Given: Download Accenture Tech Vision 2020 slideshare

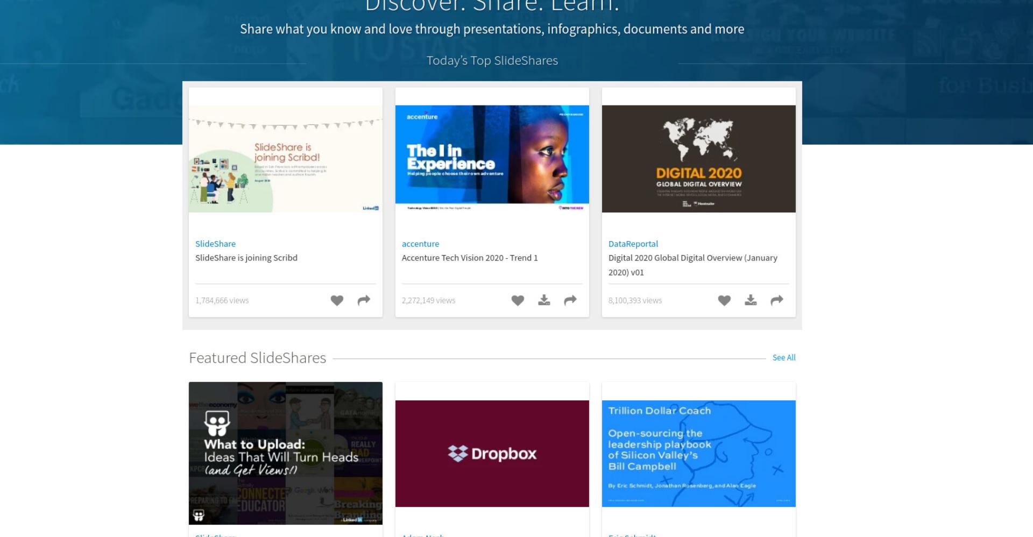Looking at the screenshot, I should coord(544,300).
